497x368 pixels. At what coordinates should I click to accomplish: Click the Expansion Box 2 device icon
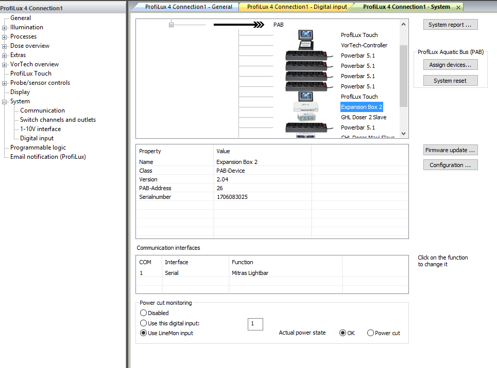click(x=305, y=107)
